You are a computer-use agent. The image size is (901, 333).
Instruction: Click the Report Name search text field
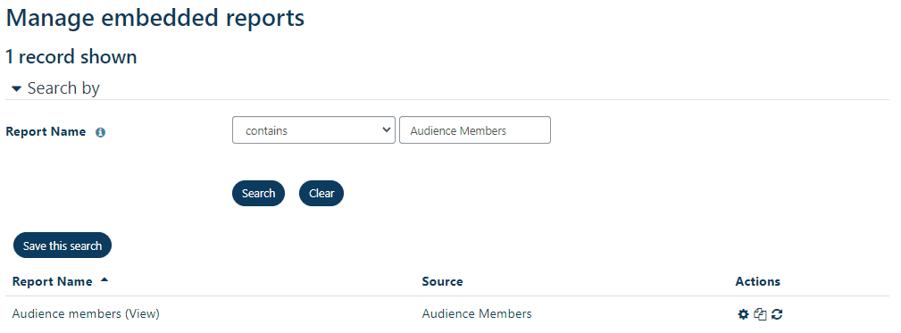[x=475, y=130]
